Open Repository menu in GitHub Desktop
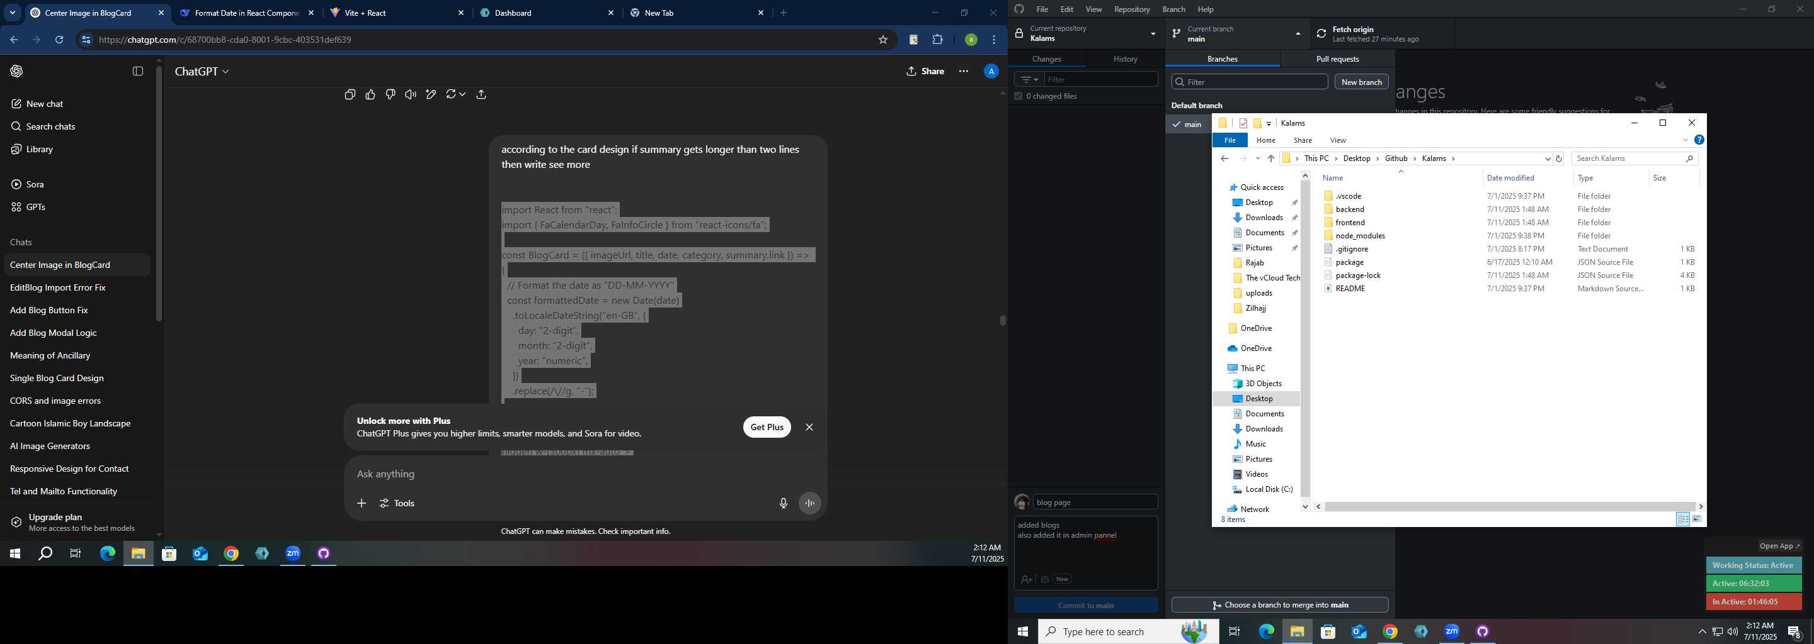This screenshot has width=1814, height=644. pyautogui.click(x=1132, y=9)
